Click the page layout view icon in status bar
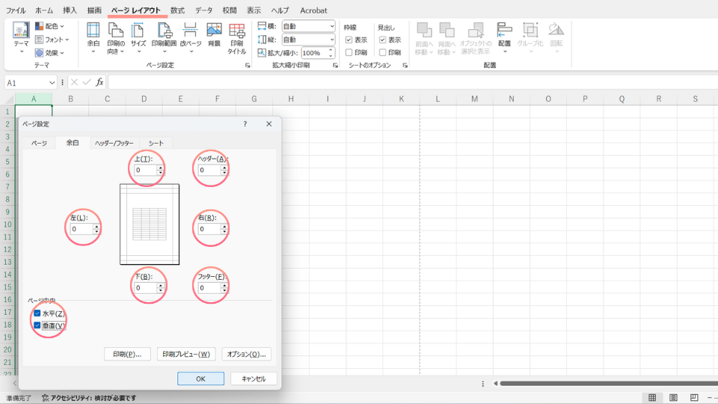 [x=673, y=397]
